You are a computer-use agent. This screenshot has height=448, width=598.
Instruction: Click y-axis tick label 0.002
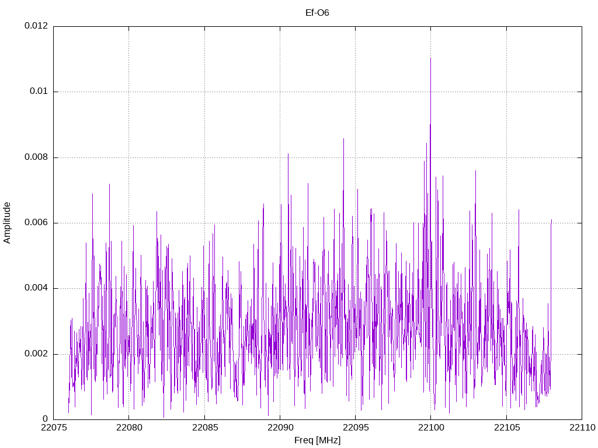[36, 353]
